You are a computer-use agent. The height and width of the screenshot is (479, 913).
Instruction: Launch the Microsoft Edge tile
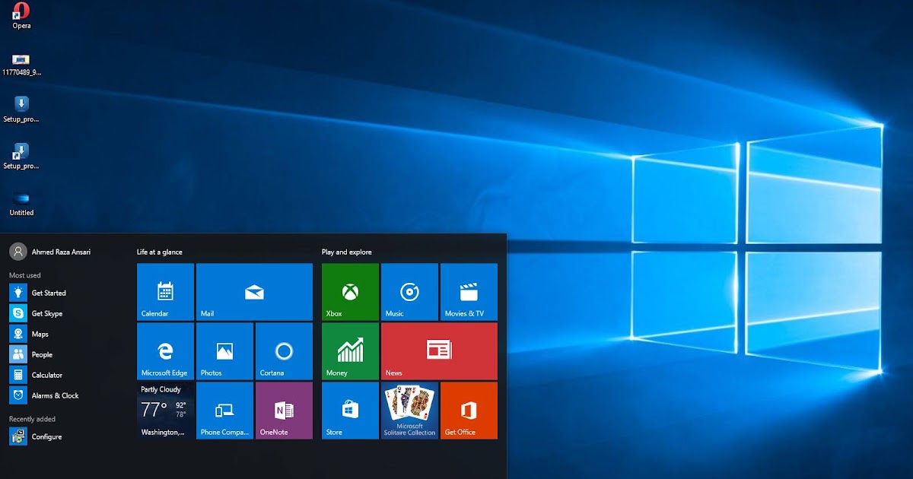165,351
